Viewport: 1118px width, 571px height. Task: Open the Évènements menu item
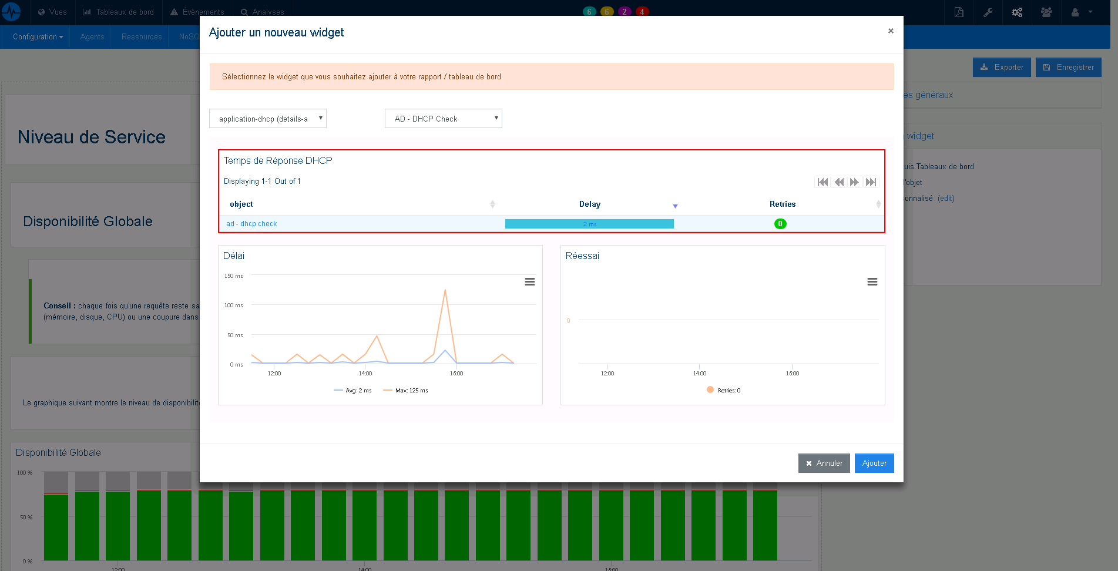[x=197, y=12]
